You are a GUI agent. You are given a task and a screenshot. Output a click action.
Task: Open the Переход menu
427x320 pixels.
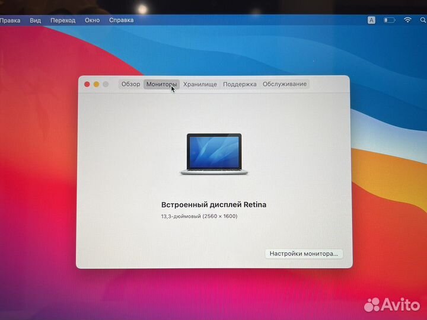(63, 20)
